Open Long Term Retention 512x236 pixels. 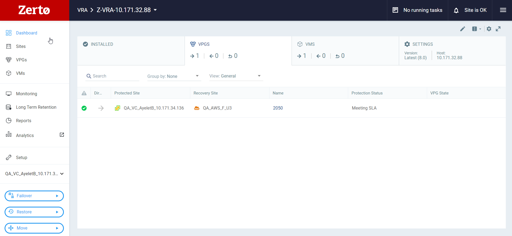coord(36,107)
